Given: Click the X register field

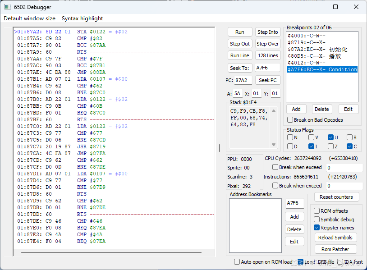Looking at the screenshot, I should 257,94.
